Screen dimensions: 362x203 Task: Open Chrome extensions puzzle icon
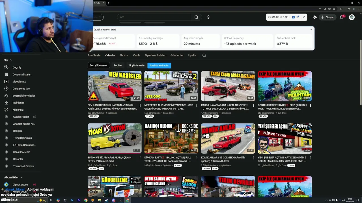pyautogui.click(x=341, y=9)
